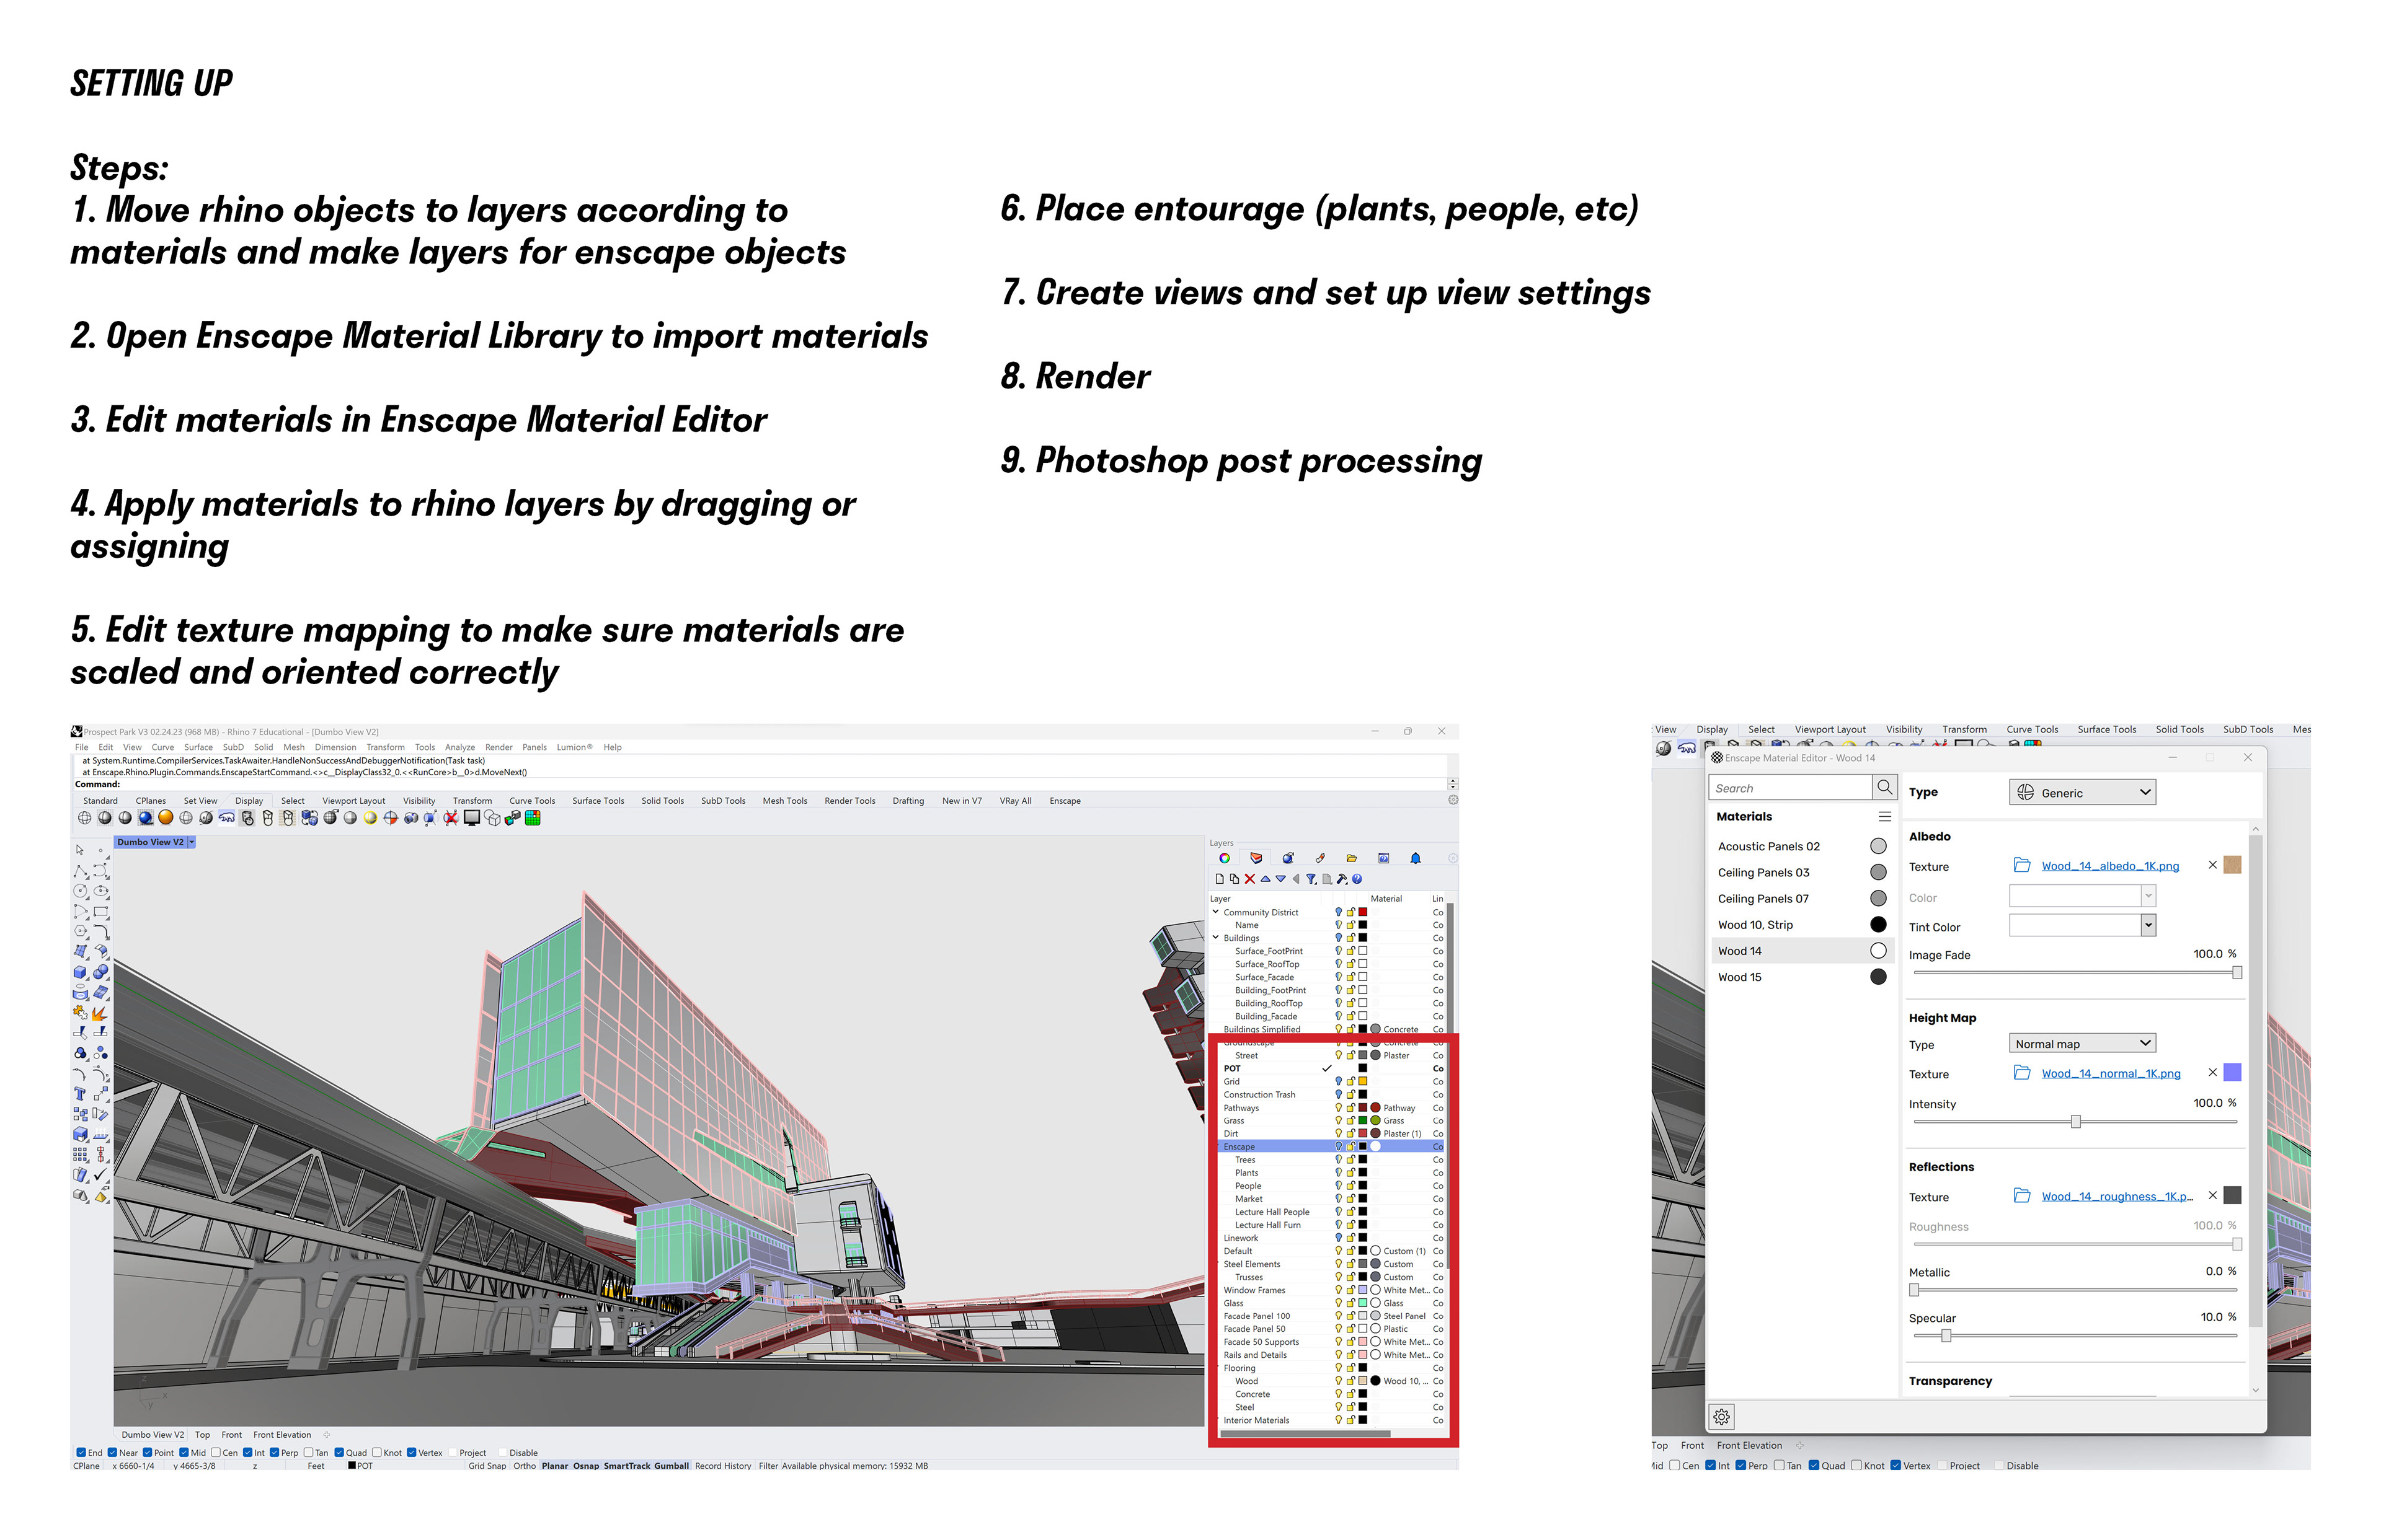Toggle visibility bulb of the Grid layer
The height and width of the screenshot is (1540, 2381).
1339,1081
